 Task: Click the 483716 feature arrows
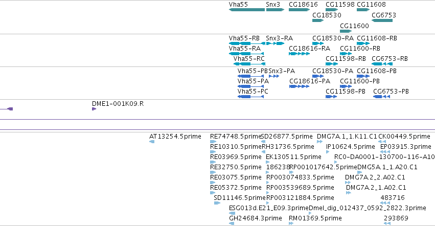[385, 203]
